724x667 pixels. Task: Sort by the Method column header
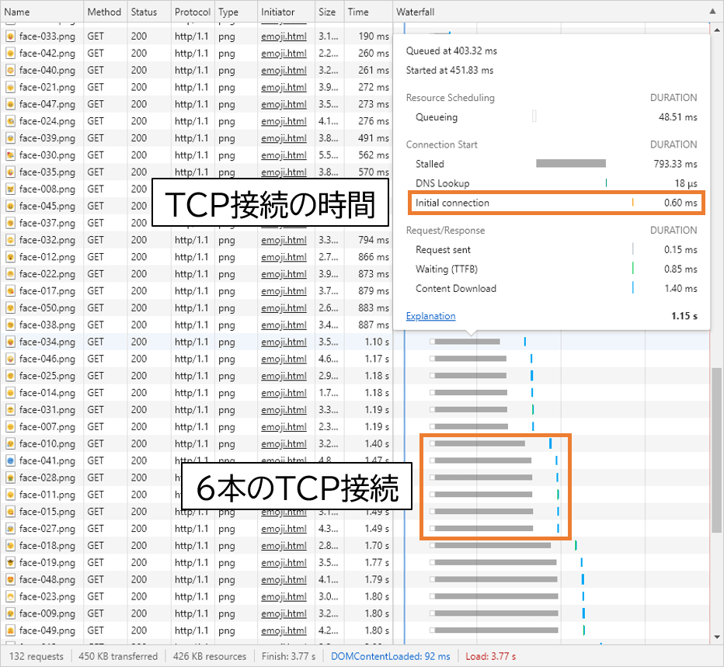click(x=106, y=12)
